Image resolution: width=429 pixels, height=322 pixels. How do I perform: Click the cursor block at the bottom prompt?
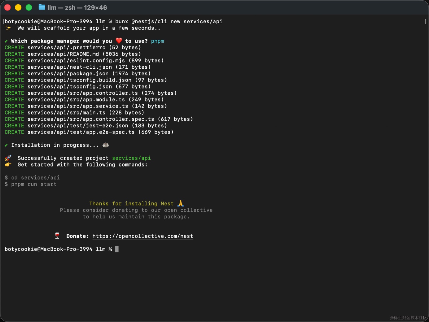pyautogui.click(x=117, y=249)
